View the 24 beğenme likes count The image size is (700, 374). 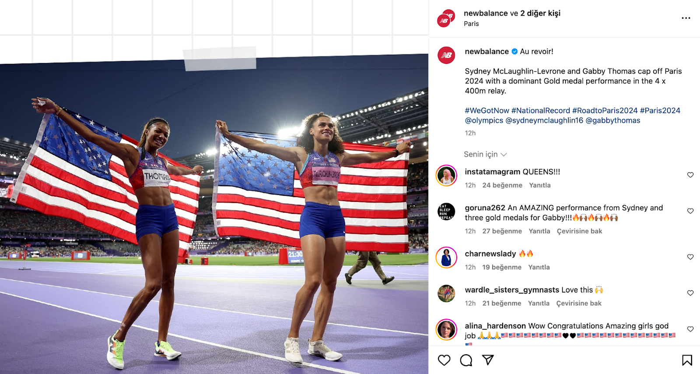click(x=502, y=185)
